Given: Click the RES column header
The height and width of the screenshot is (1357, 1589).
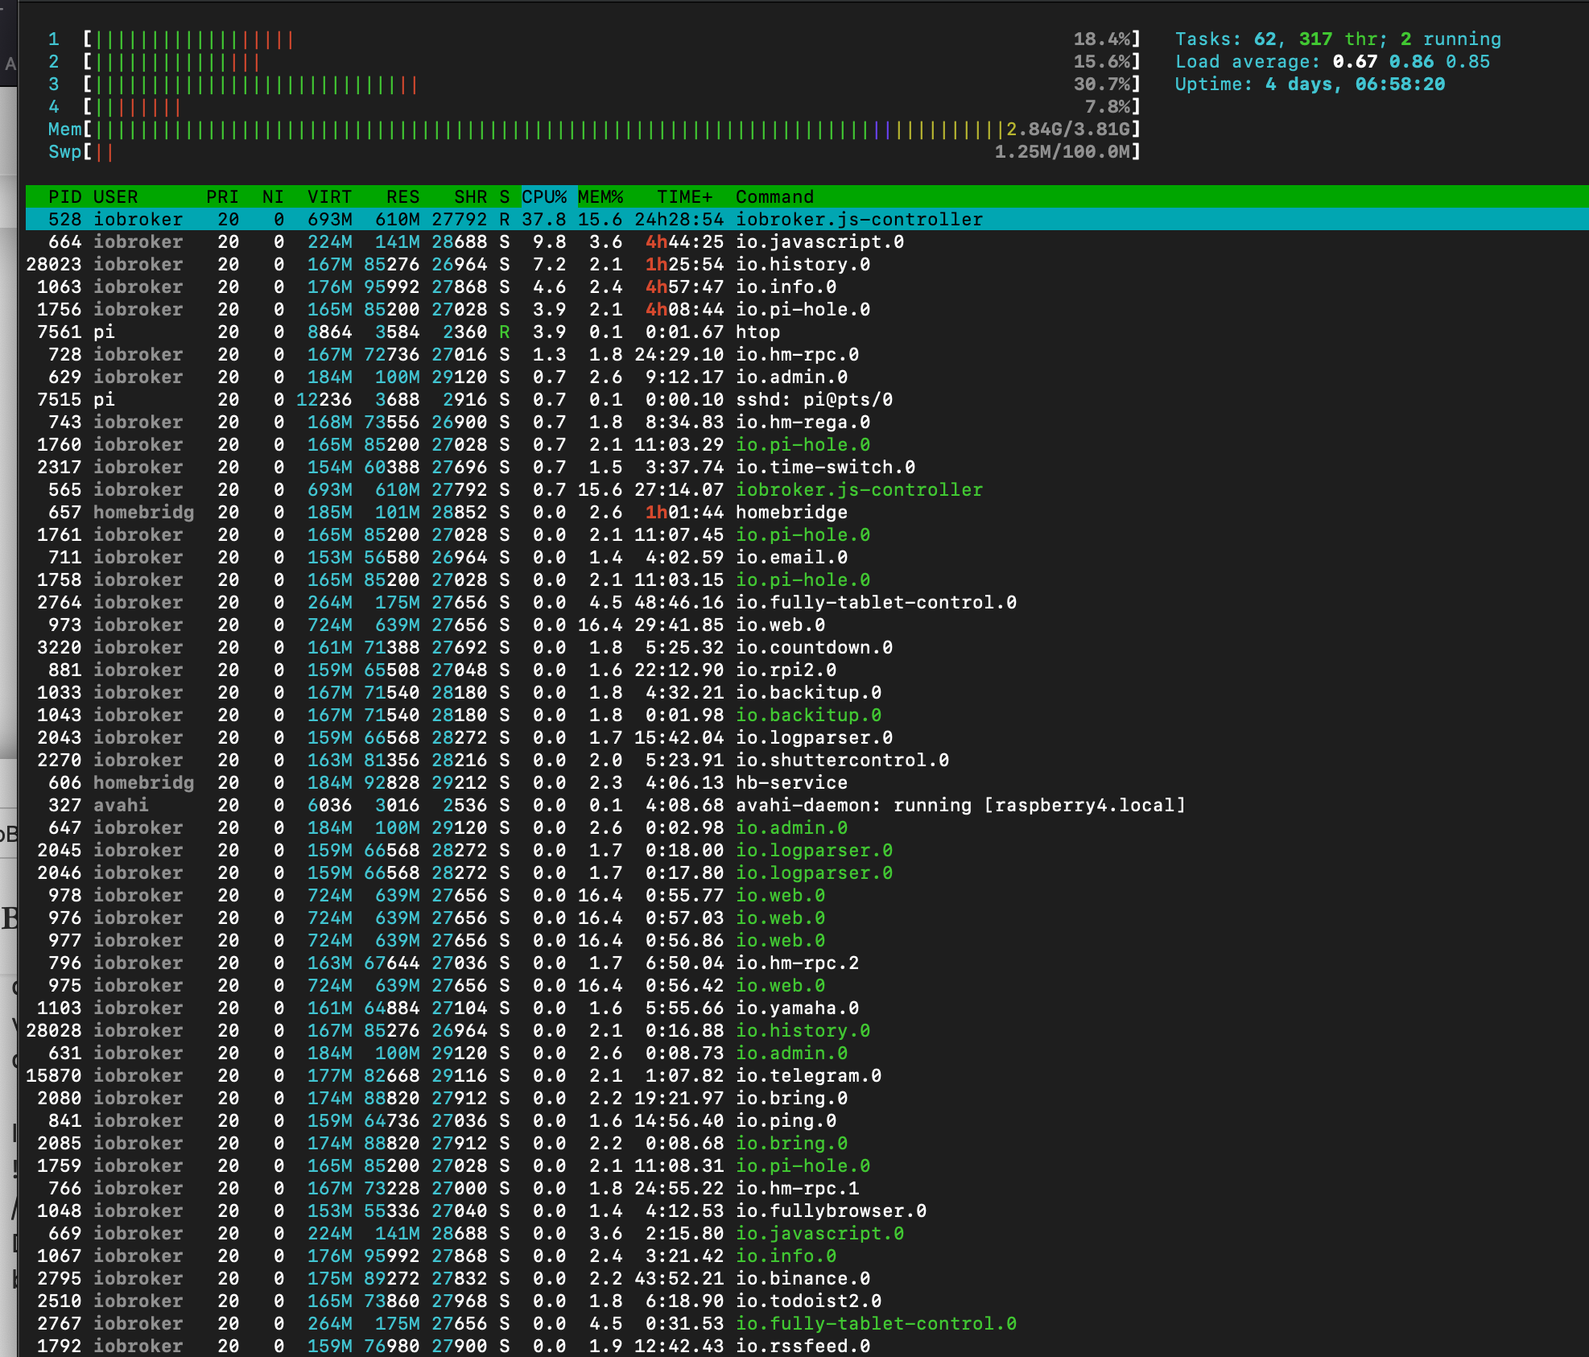Looking at the screenshot, I should (x=402, y=197).
